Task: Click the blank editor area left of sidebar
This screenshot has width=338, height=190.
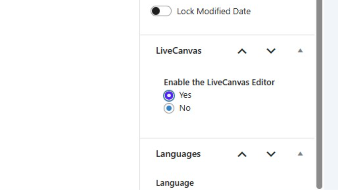Action: tap(68, 96)
